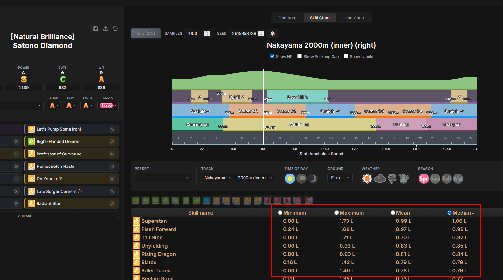The image size is (503, 280).
Task: Click the Power stat input field
Action: (x=24, y=87)
